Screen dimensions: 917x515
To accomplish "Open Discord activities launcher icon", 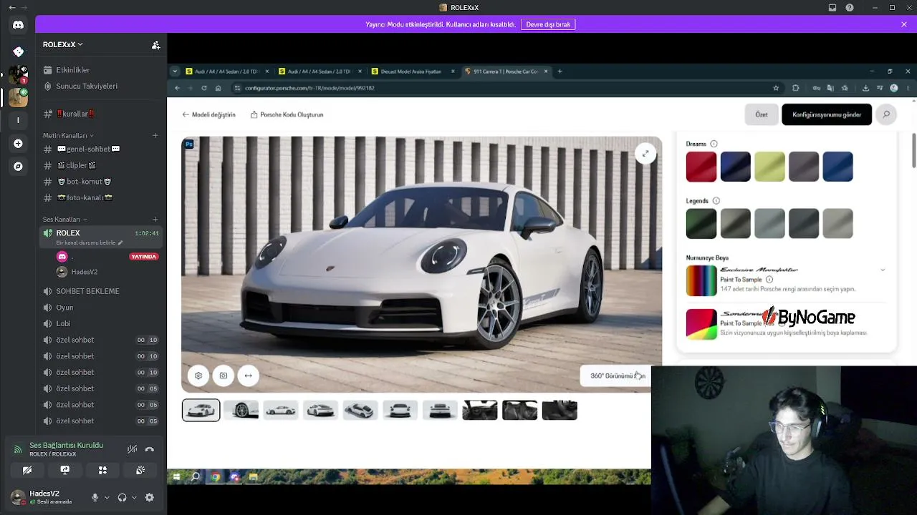I will tap(102, 470).
